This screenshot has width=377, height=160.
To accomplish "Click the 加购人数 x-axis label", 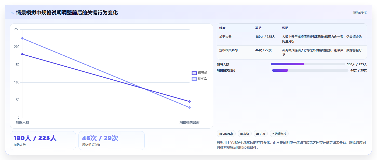I will click(x=22, y=122).
